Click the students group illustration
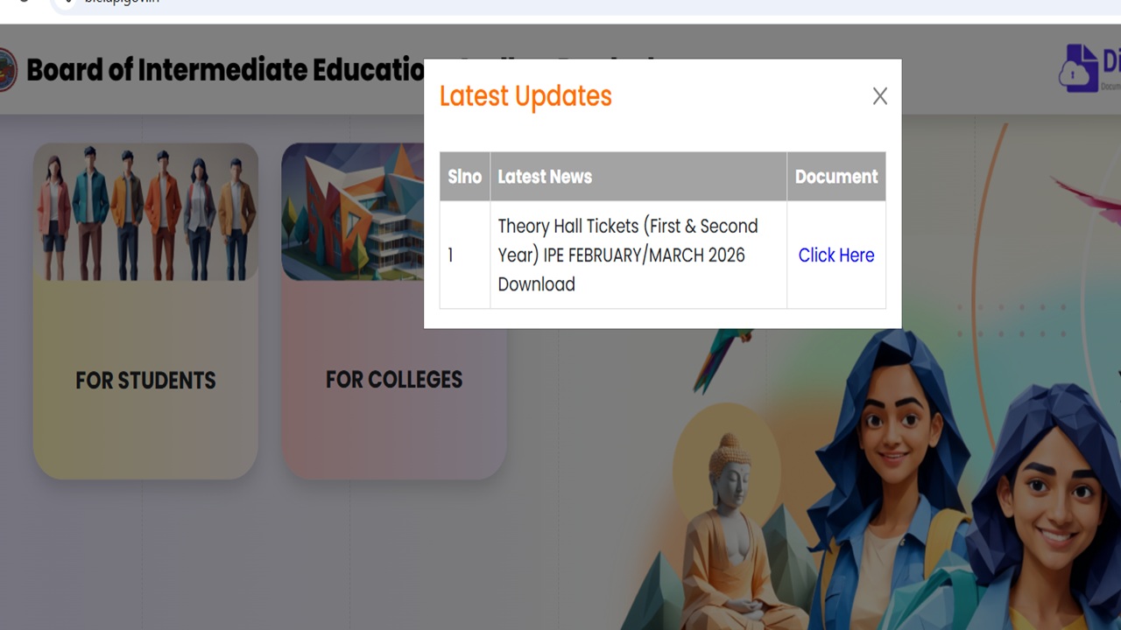 point(145,213)
